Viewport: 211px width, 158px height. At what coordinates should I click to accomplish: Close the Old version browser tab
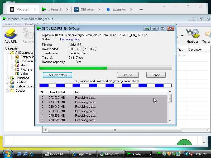[99, 9]
